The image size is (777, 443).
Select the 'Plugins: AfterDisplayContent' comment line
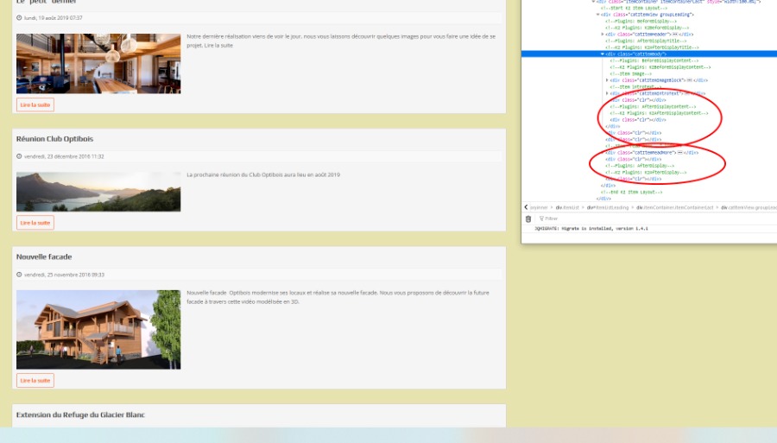[x=654, y=106]
